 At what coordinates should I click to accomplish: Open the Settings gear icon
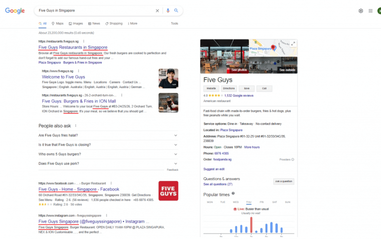(361, 10)
